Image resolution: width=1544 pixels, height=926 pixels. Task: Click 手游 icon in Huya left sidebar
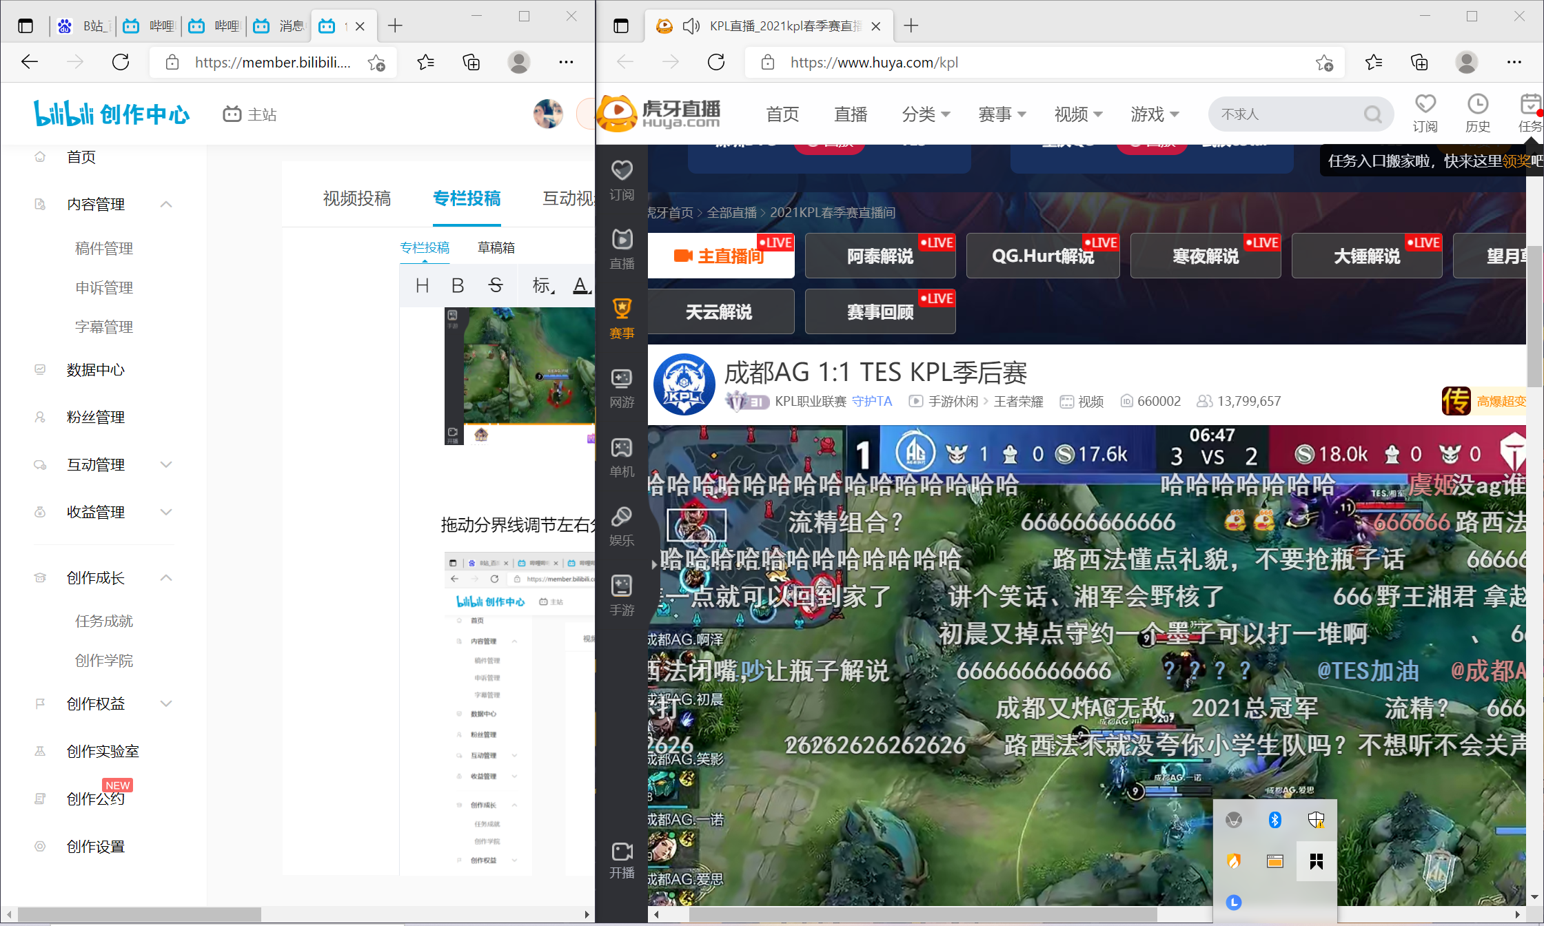click(x=622, y=596)
